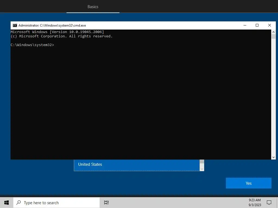Click the search magnifier icon in taskbar
278x208 pixels.
tap(18, 203)
